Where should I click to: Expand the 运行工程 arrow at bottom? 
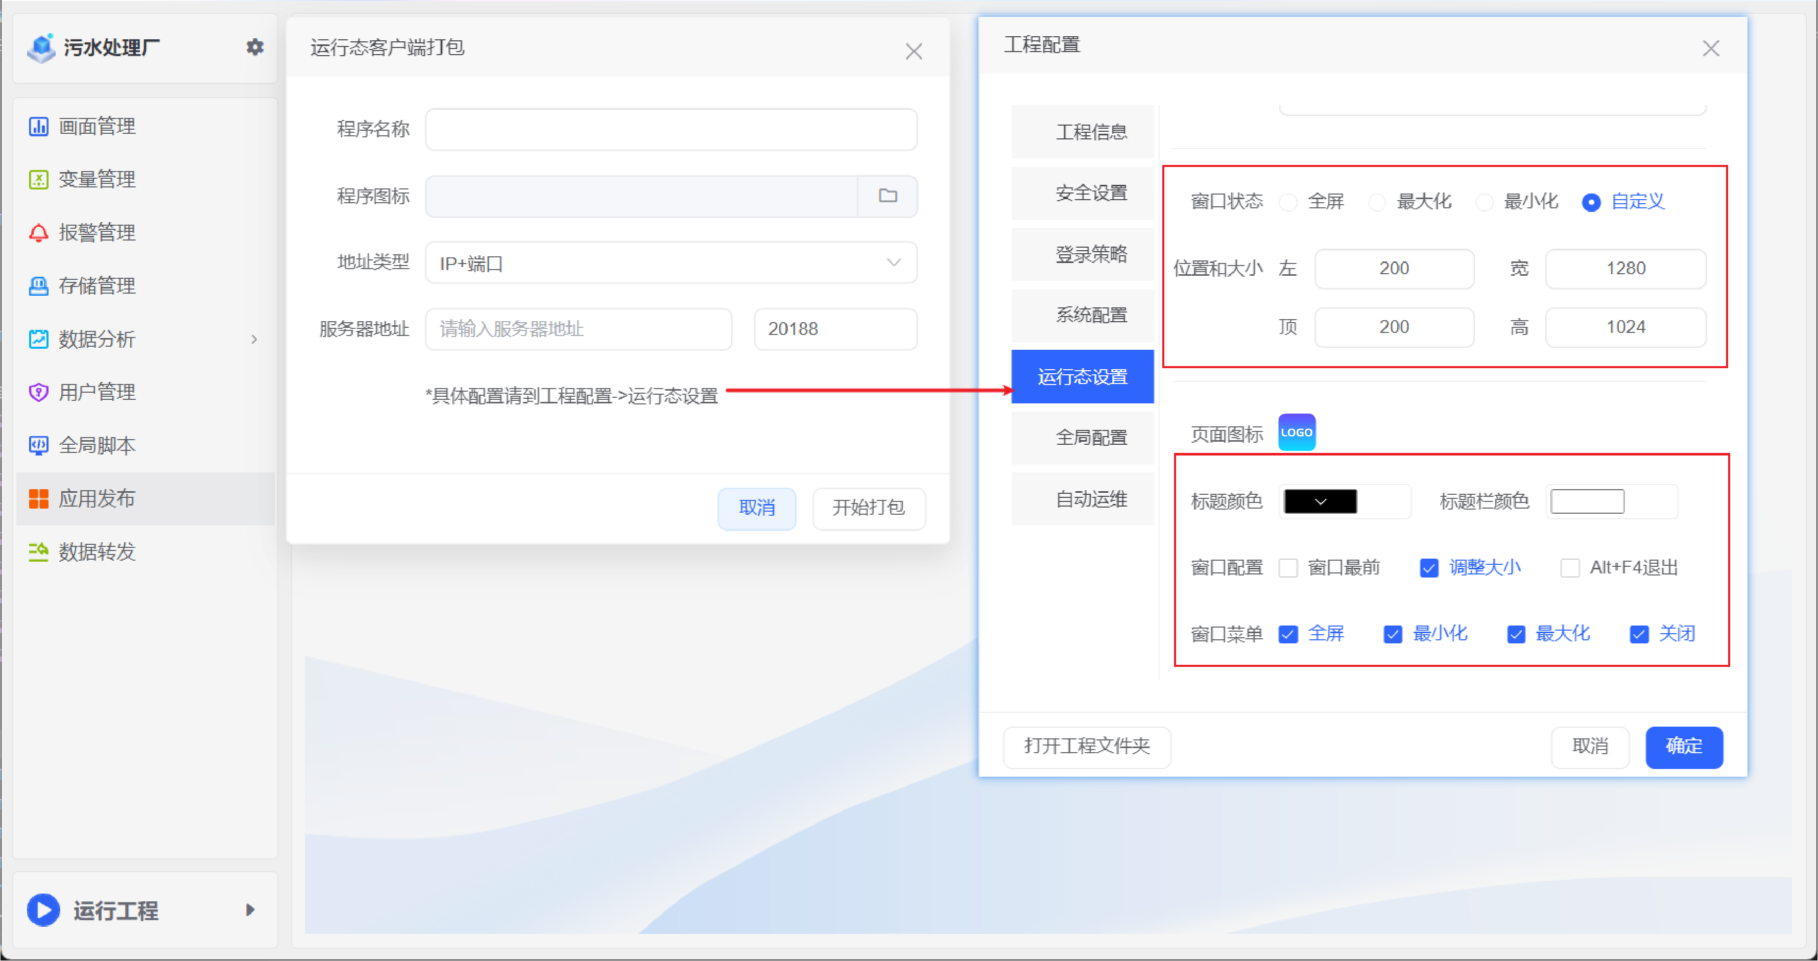[250, 909]
